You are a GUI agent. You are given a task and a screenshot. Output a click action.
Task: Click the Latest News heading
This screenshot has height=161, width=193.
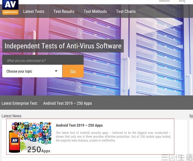(x=12, y=116)
